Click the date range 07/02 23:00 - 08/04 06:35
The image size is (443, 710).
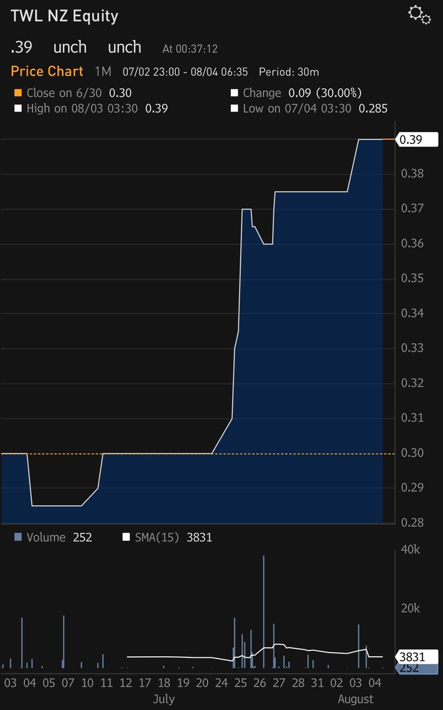(x=185, y=72)
